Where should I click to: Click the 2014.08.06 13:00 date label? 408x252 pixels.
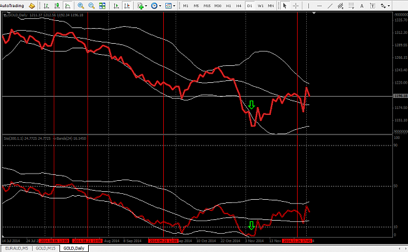pos(54,241)
